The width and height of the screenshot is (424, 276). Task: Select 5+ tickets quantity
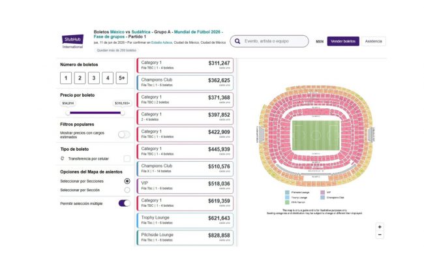[122, 78]
